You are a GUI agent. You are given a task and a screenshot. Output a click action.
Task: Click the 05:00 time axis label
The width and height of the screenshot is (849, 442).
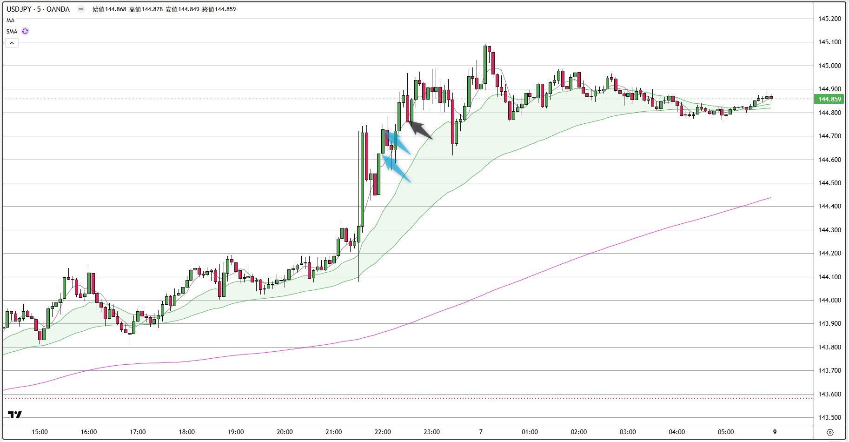(726, 432)
